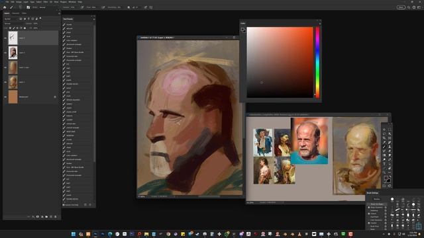Toggle Texture checkbox in Brush Settings
This screenshot has width=424, height=238.
369,214
